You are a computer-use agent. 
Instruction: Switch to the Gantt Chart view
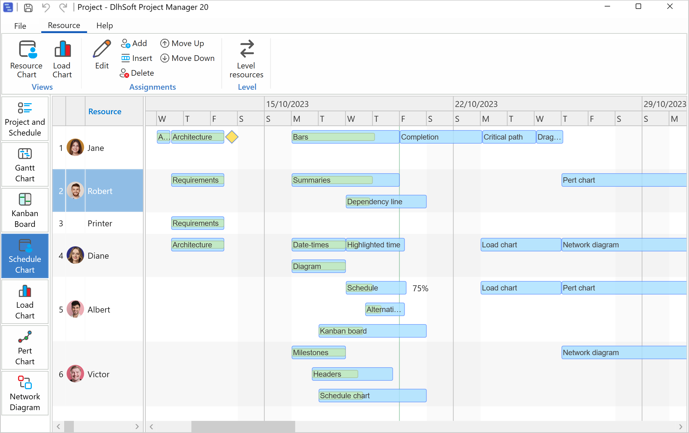(x=25, y=164)
